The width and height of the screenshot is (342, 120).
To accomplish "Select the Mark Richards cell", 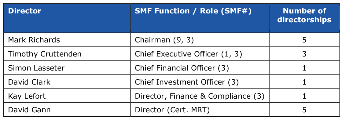I will click(x=67, y=40).
